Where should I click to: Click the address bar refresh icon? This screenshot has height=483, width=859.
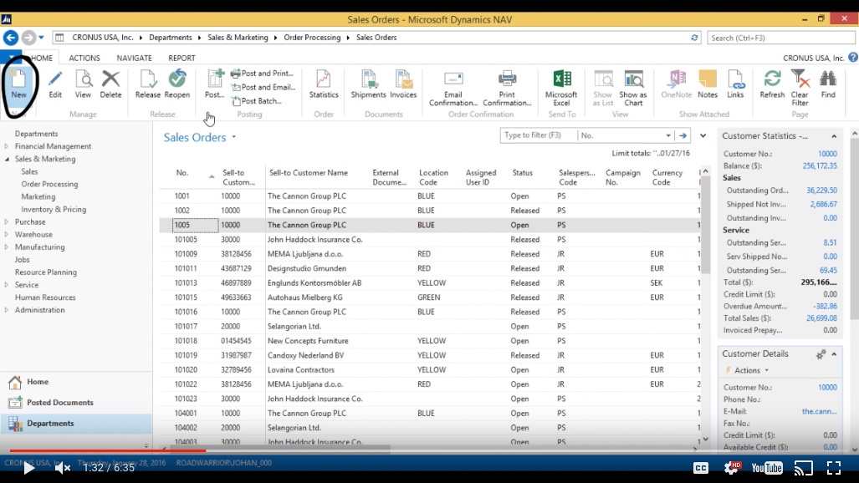(x=694, y=38)
